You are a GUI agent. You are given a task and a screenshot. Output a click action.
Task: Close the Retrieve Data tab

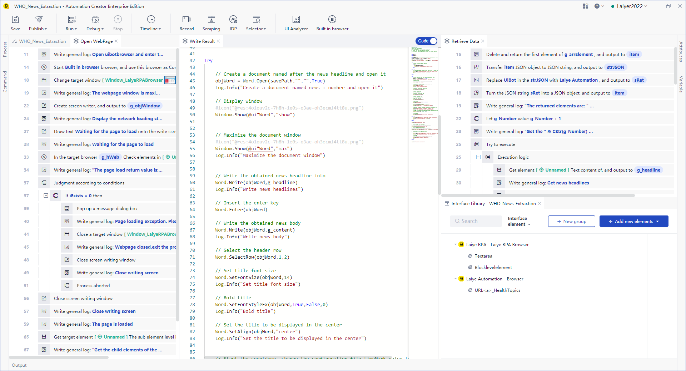(483, 41)
